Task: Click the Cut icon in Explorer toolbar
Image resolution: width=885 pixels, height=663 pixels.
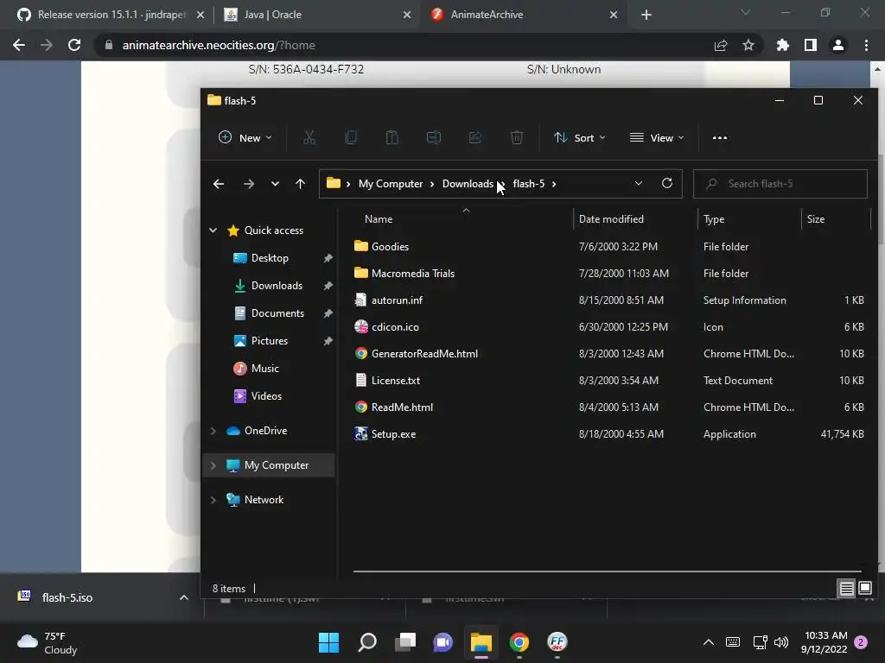Action: click(x=309, y=137)
